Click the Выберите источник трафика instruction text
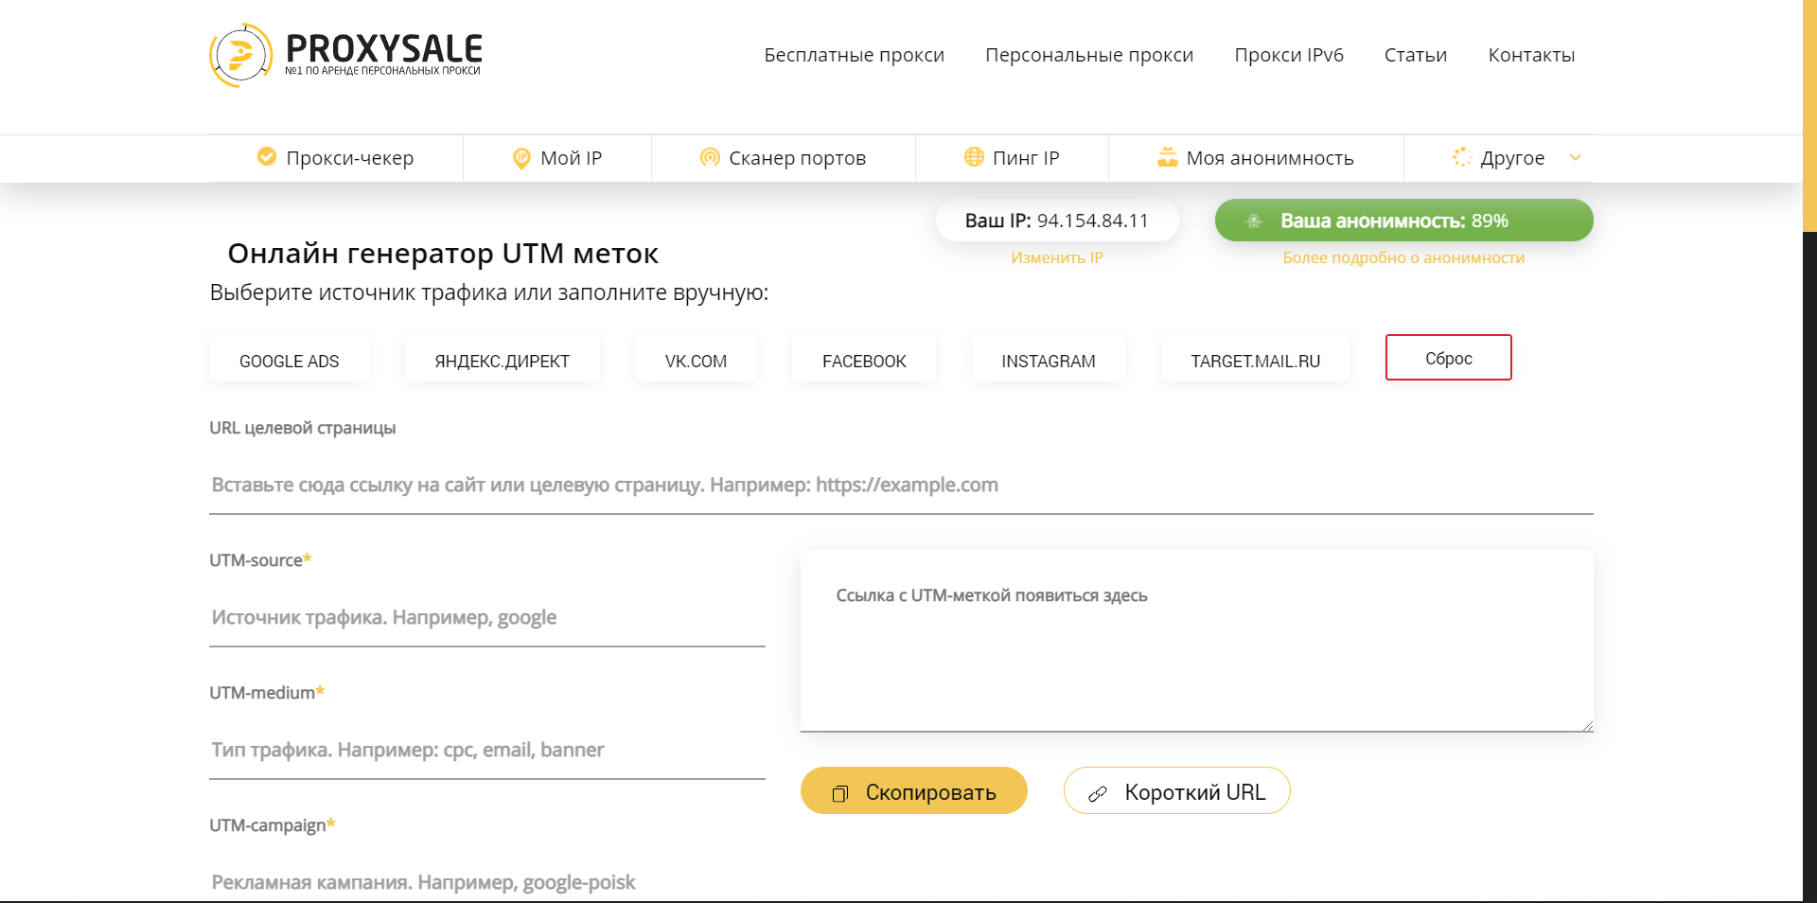This screenshot has width=1817, height=903. (489, 292)
